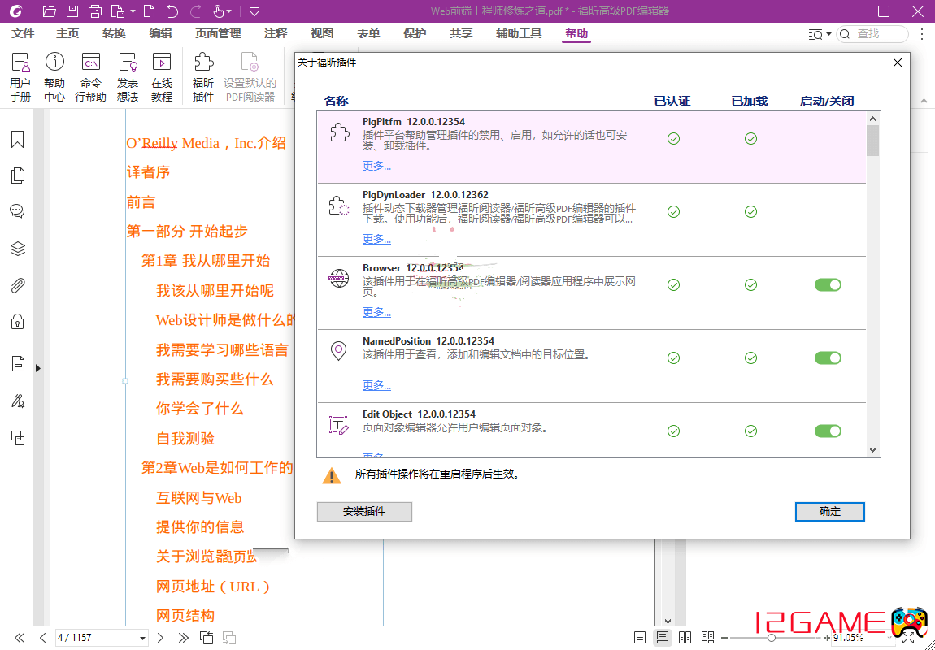Go to the next page
The image size is (935, 650).
[160, 638]
